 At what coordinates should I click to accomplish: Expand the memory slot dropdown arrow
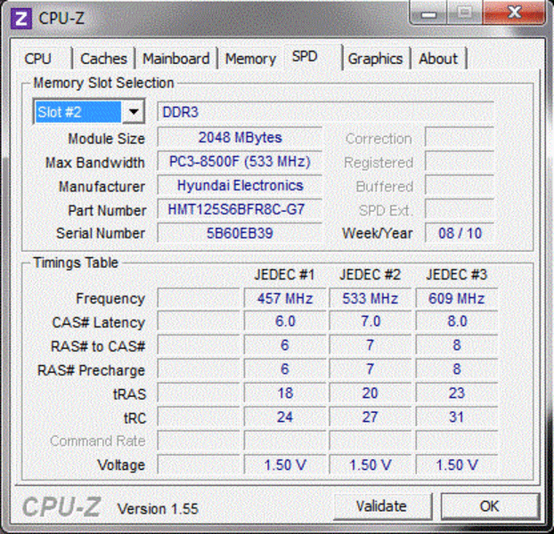[x=134, y=112]
